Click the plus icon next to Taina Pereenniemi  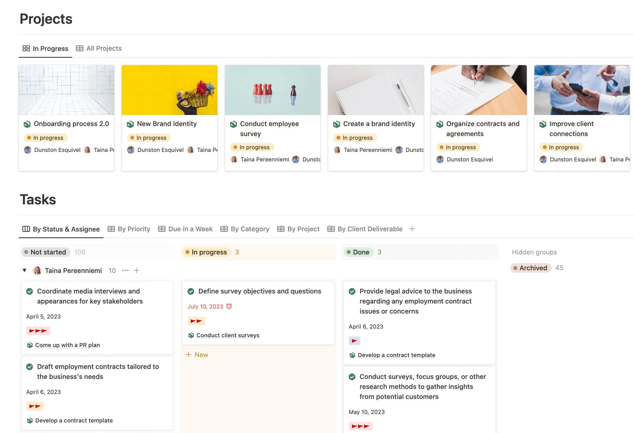tap(137, 271)
